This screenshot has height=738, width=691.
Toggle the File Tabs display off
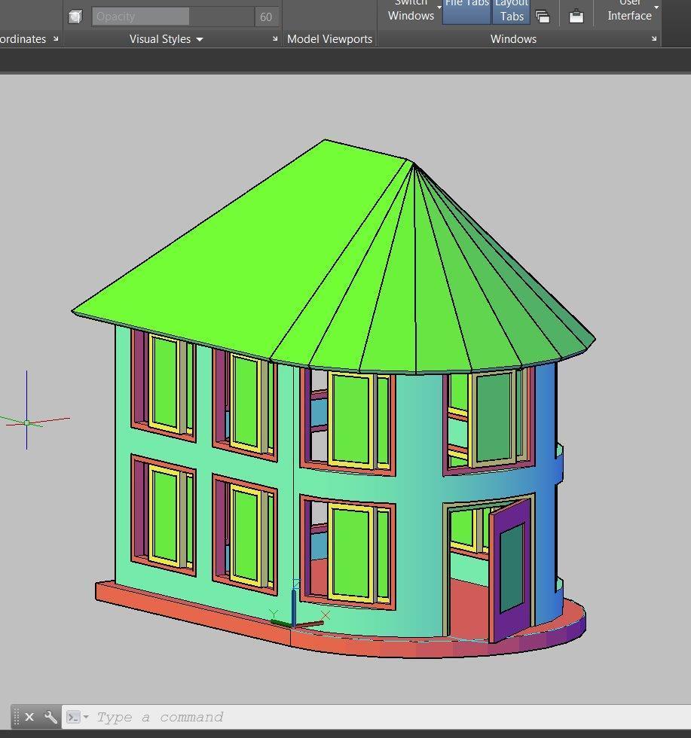[466, 10]
